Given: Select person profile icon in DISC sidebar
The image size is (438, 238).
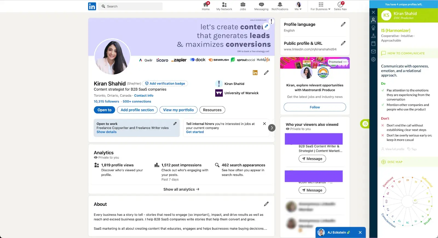Looking at the screenshot, I should (x=373, y=20).
